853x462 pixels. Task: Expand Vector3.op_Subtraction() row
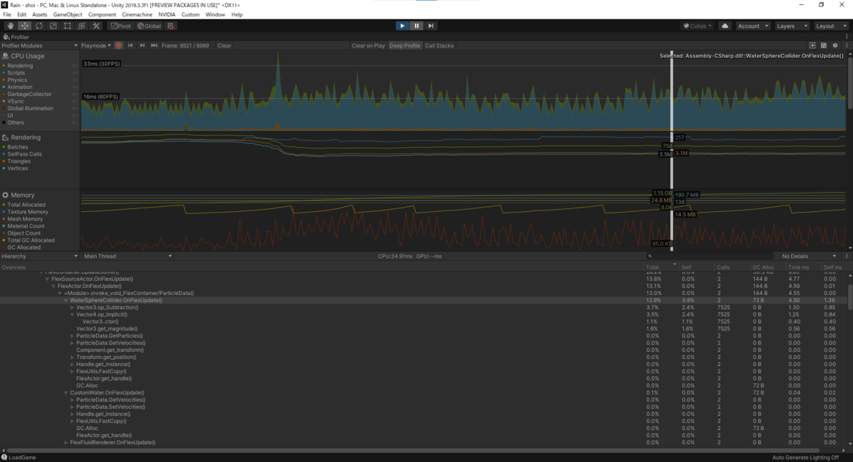click(73, 308)
